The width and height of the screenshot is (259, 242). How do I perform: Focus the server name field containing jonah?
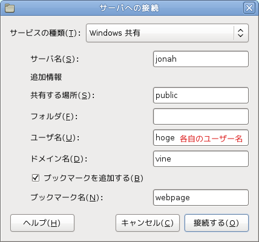pyautogui.click(x=201, y=59)
